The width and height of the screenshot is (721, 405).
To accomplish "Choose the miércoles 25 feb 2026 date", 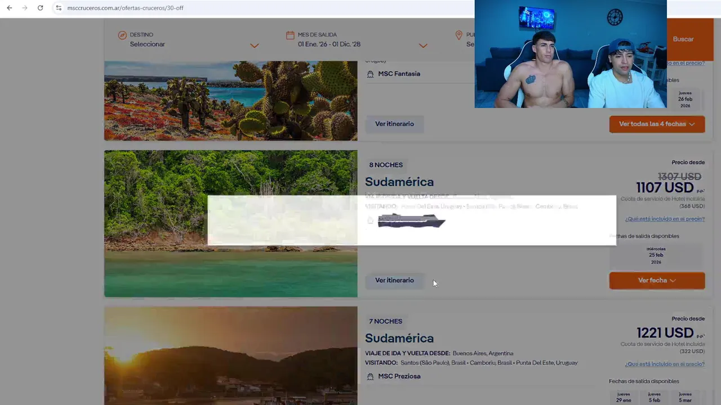I will (656, 255).
